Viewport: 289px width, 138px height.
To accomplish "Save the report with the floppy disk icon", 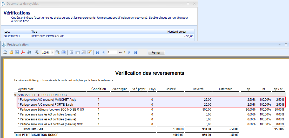I will point(17,53).
